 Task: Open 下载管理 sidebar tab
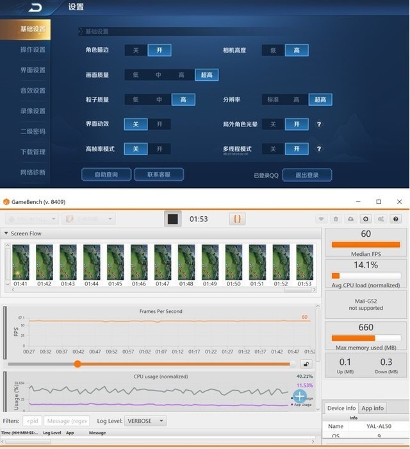pos(33,152)
